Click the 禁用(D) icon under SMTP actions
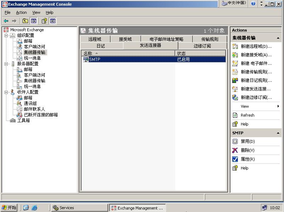Image resolution: width=284 pixels, height=212 pixels. 235,141
